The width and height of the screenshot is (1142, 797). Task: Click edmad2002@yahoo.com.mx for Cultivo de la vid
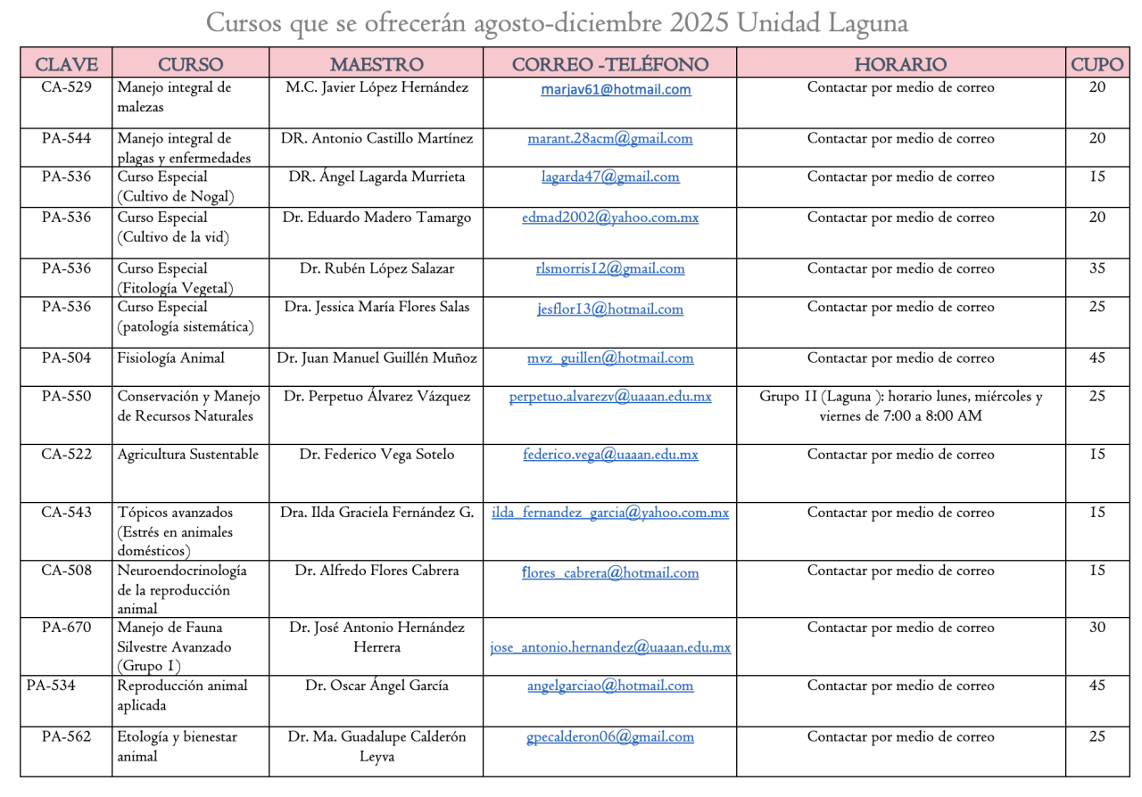(610, 218)
